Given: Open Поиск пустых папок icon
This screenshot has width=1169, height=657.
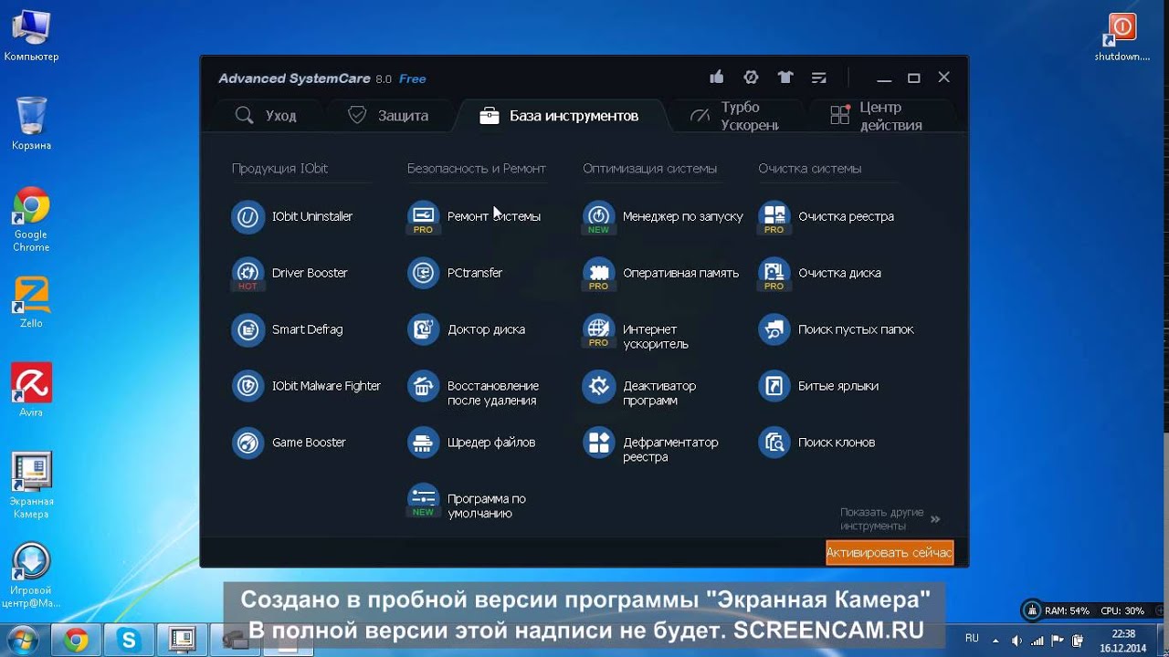Looking at the screenshot, I should (774, 330).
